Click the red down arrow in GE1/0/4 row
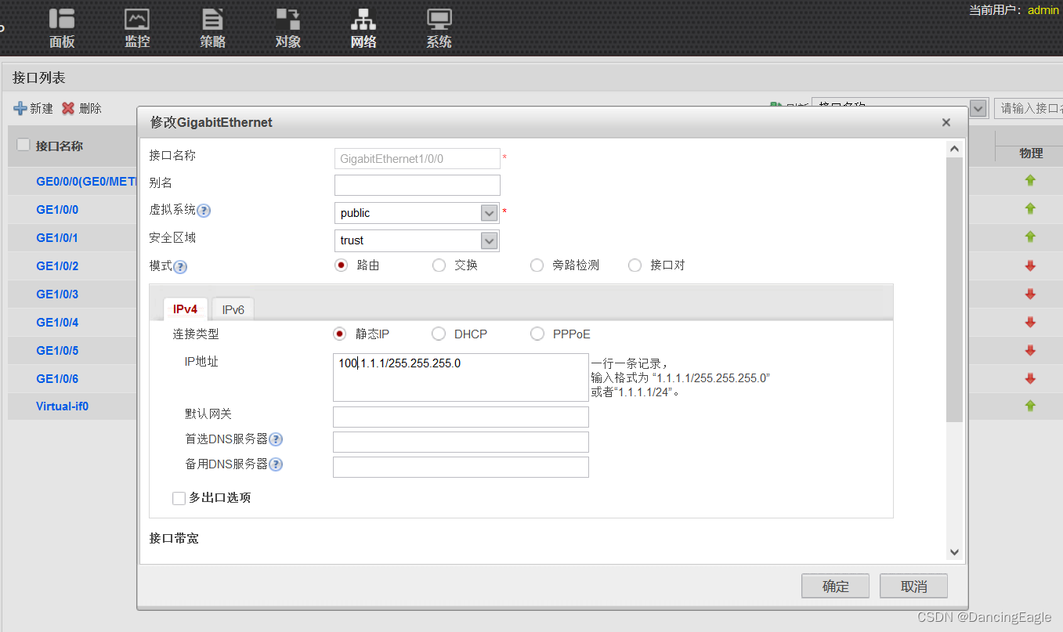This screenshot has height=632, width=1063. coord(1030,323)
